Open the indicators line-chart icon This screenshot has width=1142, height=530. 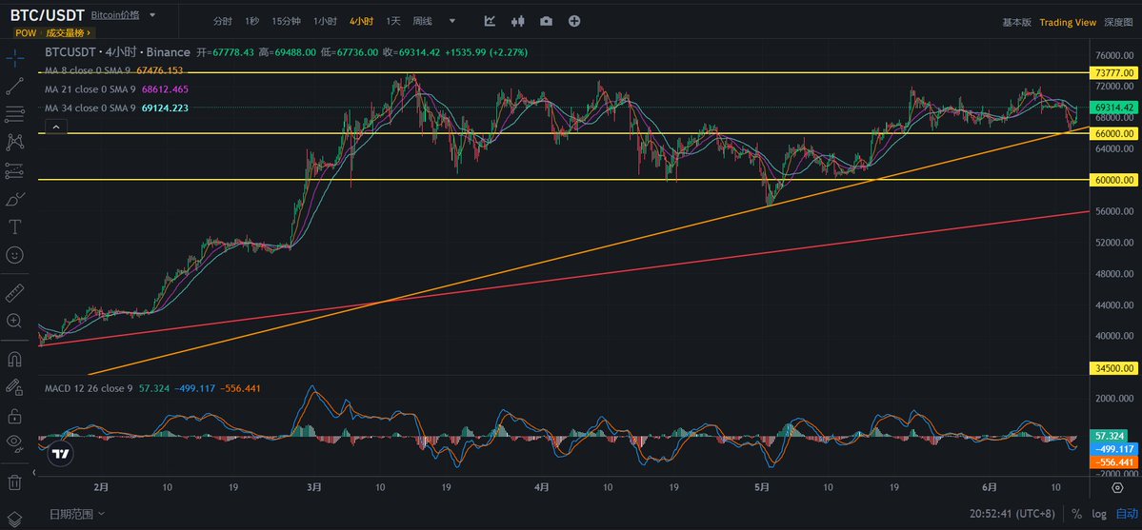[491, 21]
